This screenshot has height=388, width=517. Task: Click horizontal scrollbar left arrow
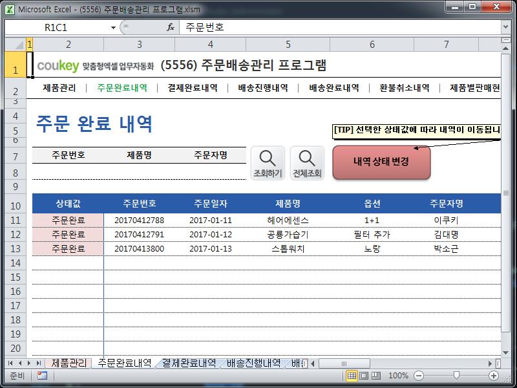coord(313,363)
